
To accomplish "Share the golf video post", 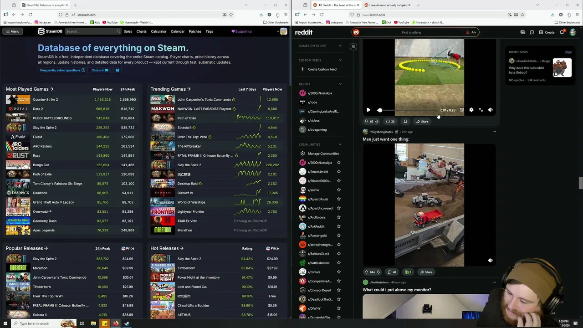I will [x=422, y=122].
